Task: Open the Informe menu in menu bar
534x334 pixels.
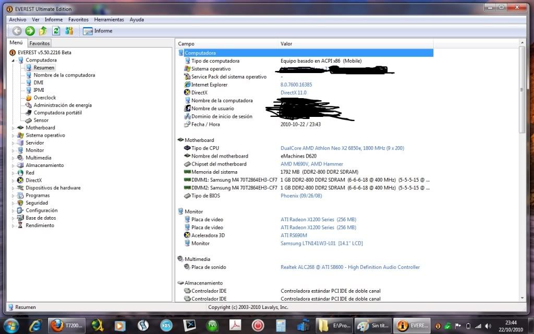Action: pyautogui.click(x=54, y=19)
